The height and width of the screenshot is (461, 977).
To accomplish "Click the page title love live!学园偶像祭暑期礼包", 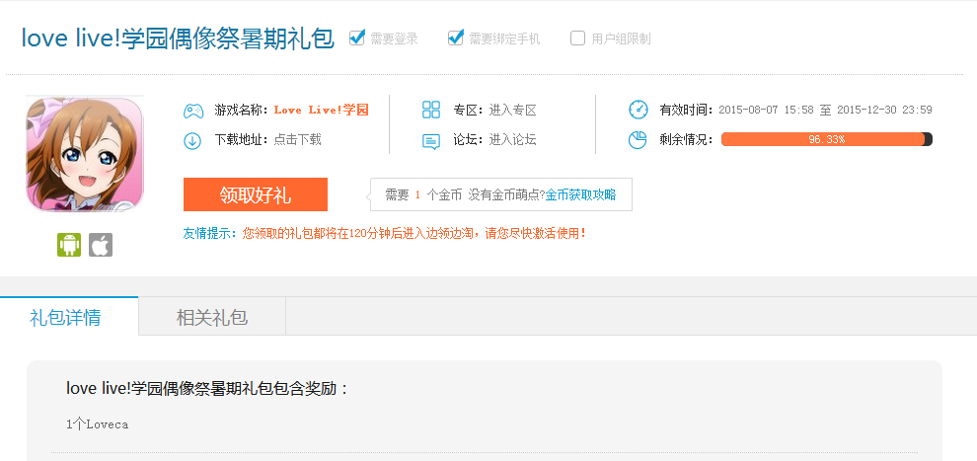I will pos(178,38).
